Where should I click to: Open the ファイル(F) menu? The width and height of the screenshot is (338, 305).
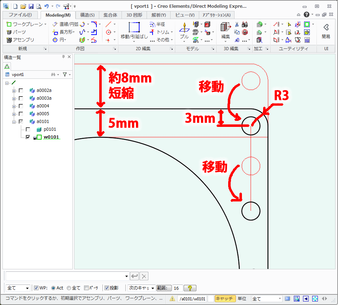pos(20,15)
